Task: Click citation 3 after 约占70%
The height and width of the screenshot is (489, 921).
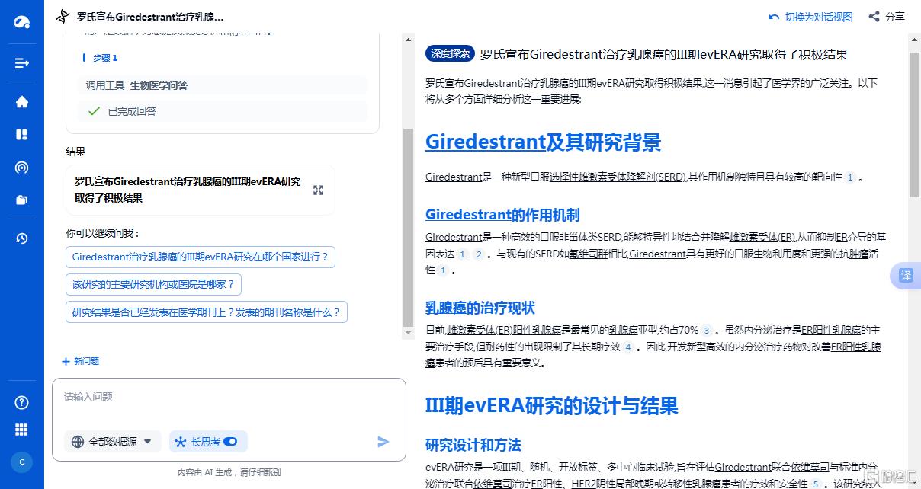Action: coord(707,331)
